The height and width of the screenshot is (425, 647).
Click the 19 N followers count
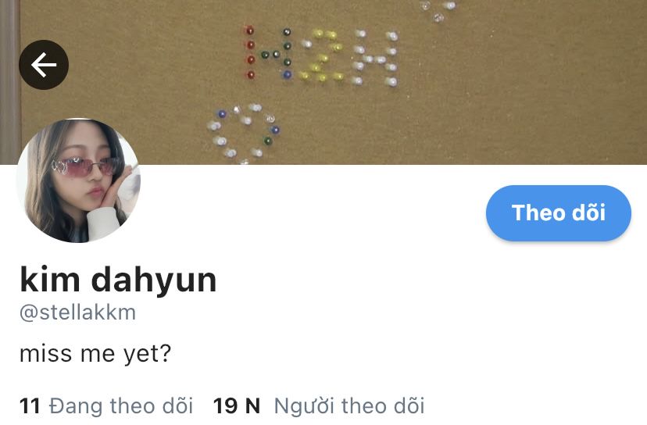(237, 405)
